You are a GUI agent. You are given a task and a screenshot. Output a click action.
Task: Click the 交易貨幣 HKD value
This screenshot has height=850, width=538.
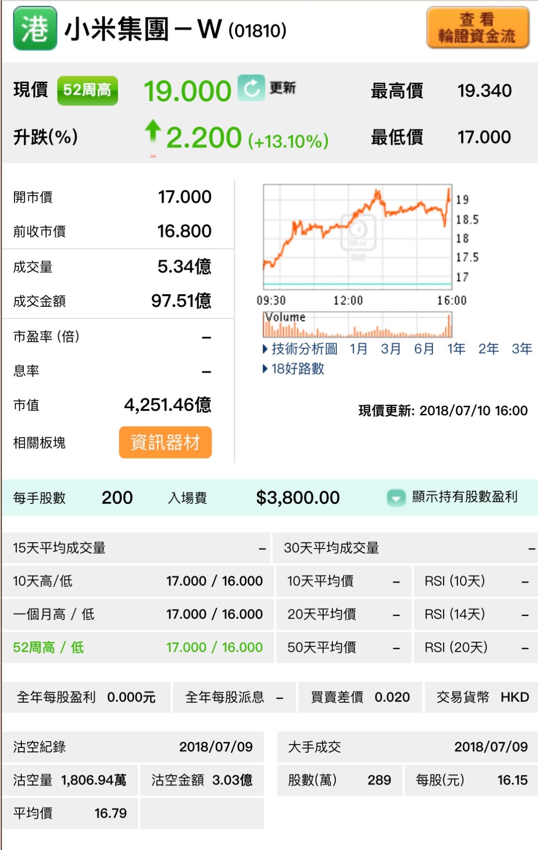tap(515, 697)
